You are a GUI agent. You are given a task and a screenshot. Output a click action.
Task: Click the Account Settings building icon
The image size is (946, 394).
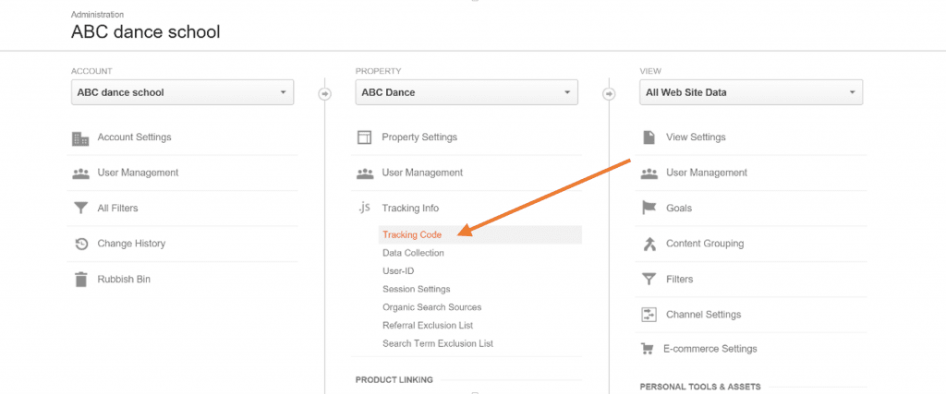tap(80, 138)
